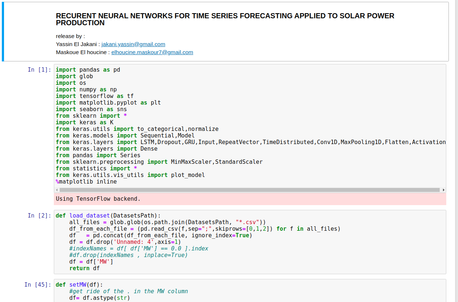This screenshot has height=302, width=458.
Task: Open the jakani.yassin@gmail.com email link
Action: [x=133, y=44]
